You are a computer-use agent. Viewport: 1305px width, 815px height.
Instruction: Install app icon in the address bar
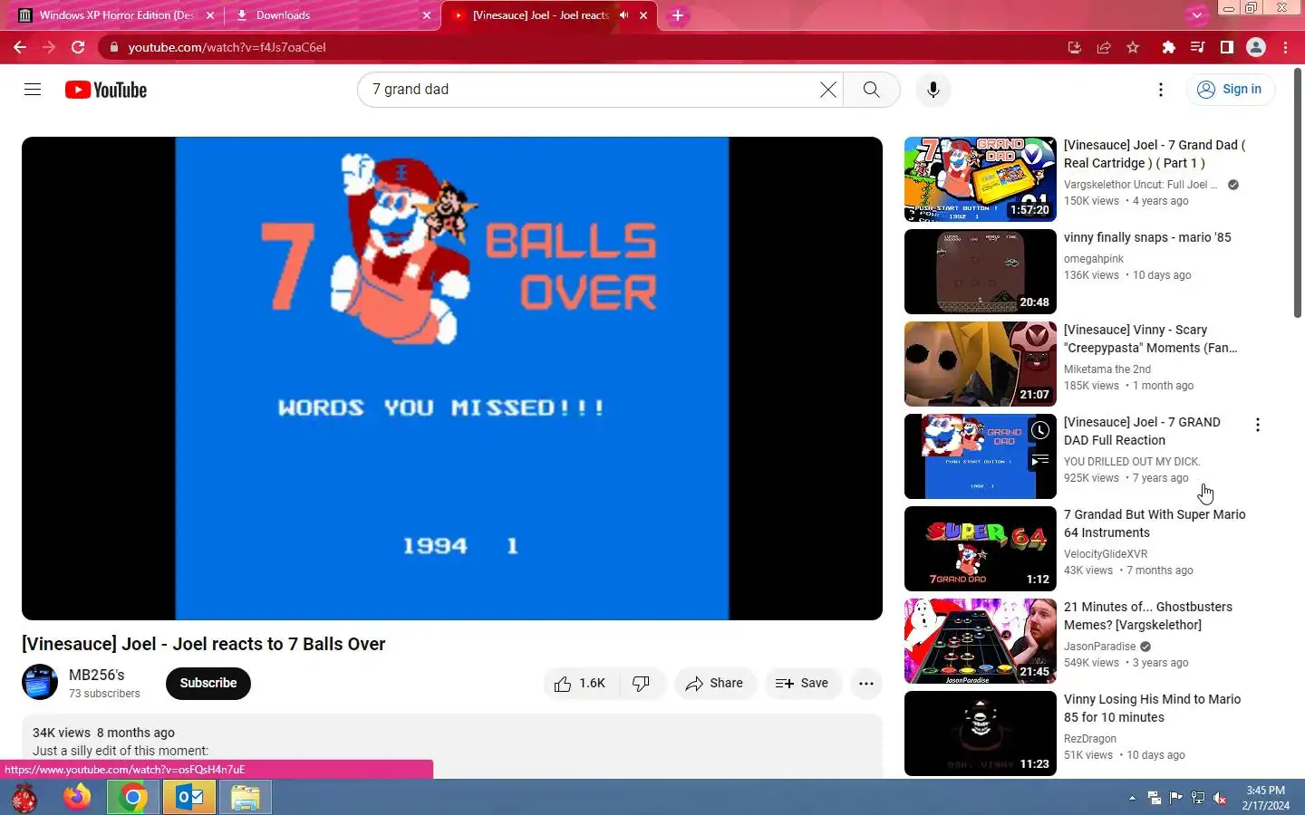tap(1075, 47)
